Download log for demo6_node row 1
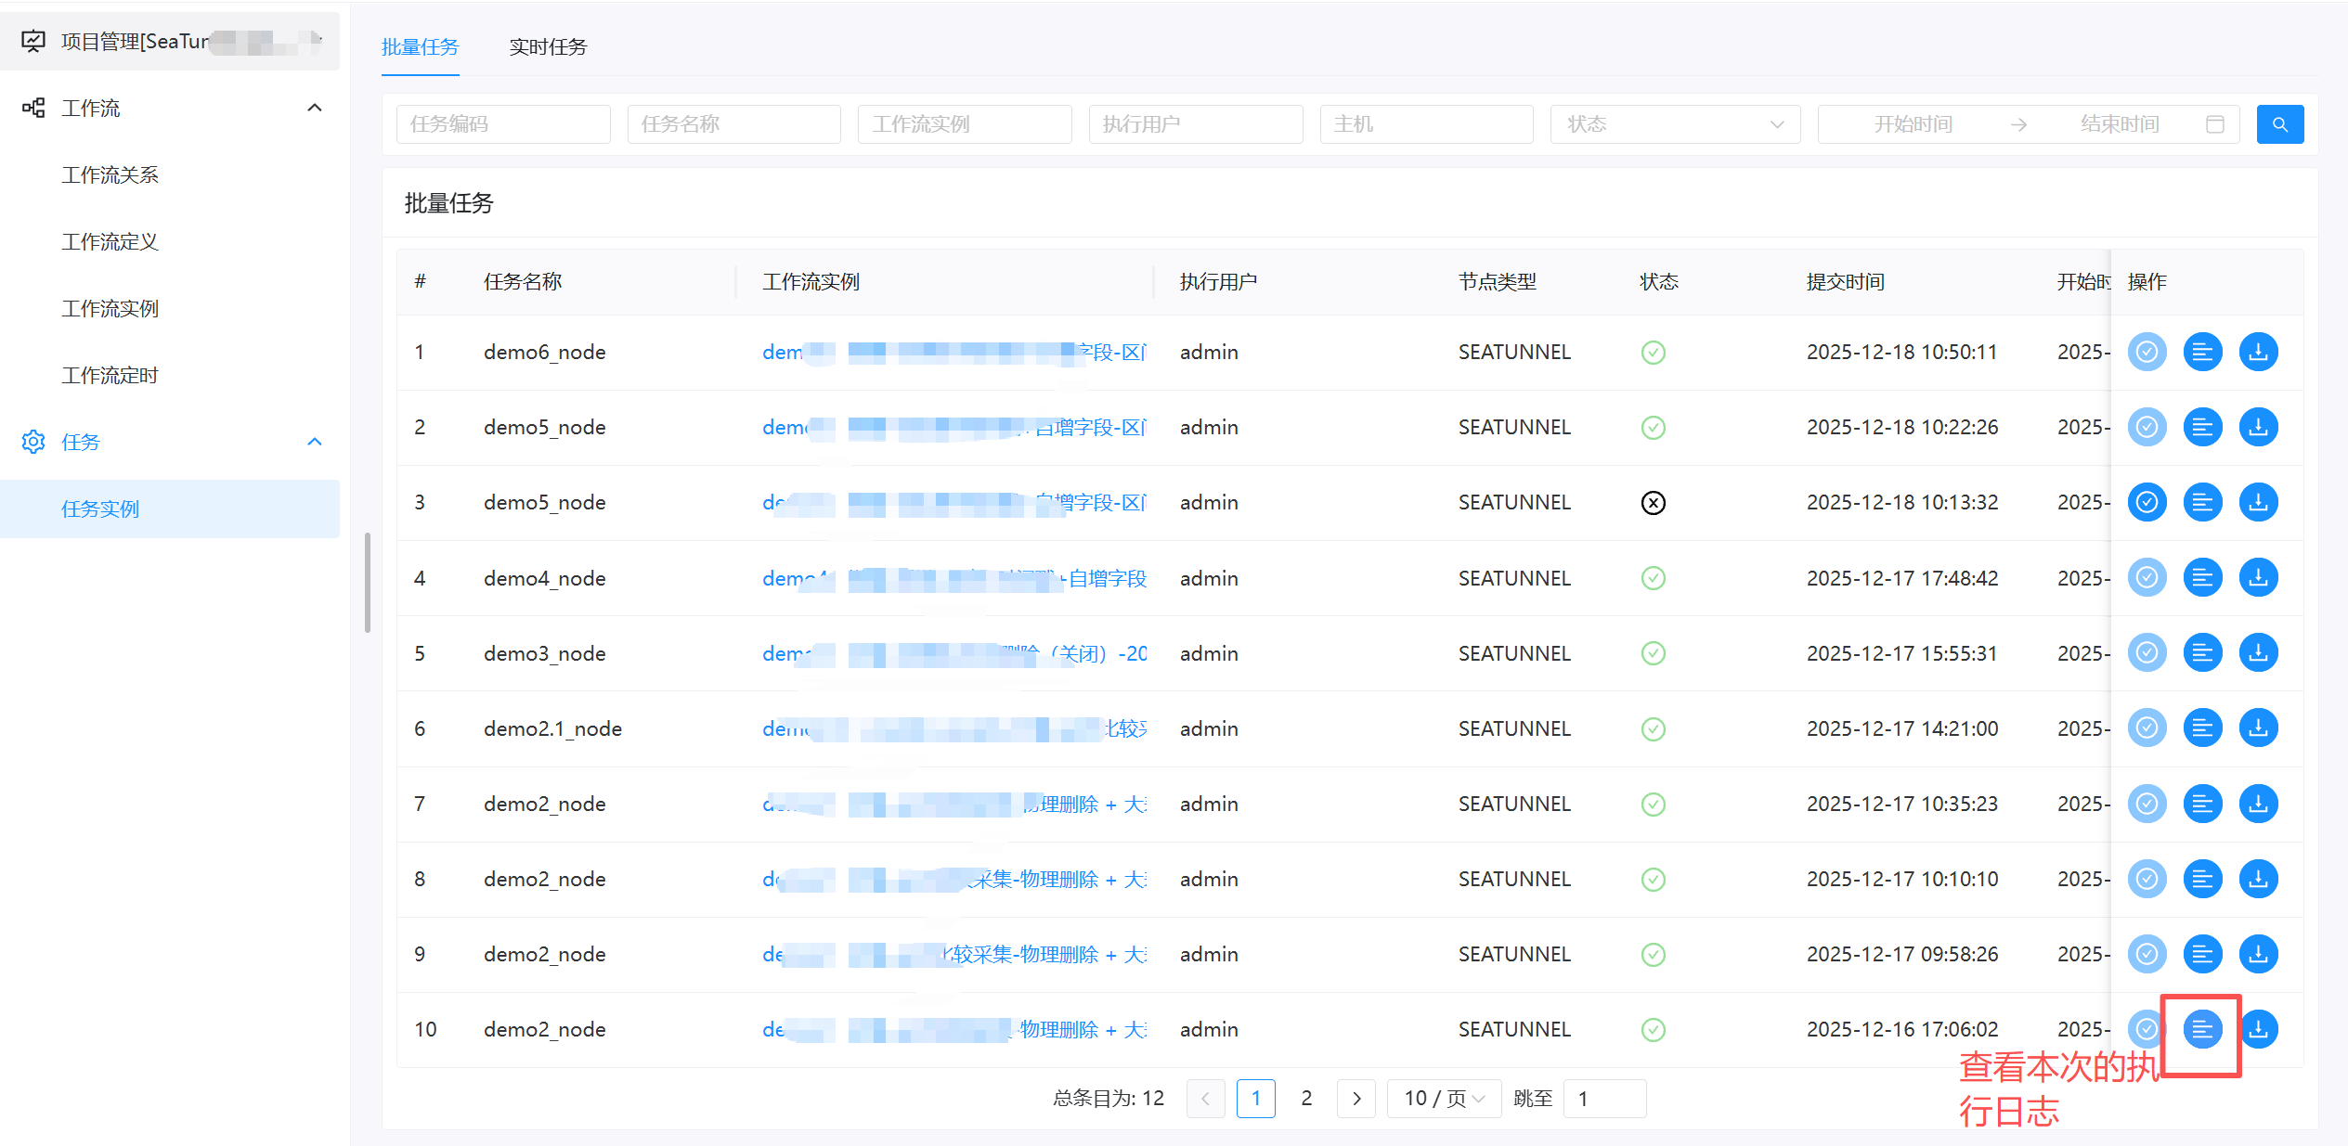Image resolution: width=2348 pixels, height=1146 pixels. (x=2258, y=352)
